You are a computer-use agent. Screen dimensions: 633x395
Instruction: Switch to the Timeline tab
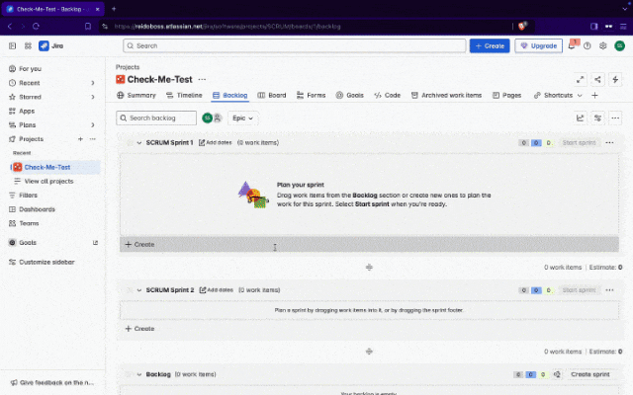click(x=184, y=96)
